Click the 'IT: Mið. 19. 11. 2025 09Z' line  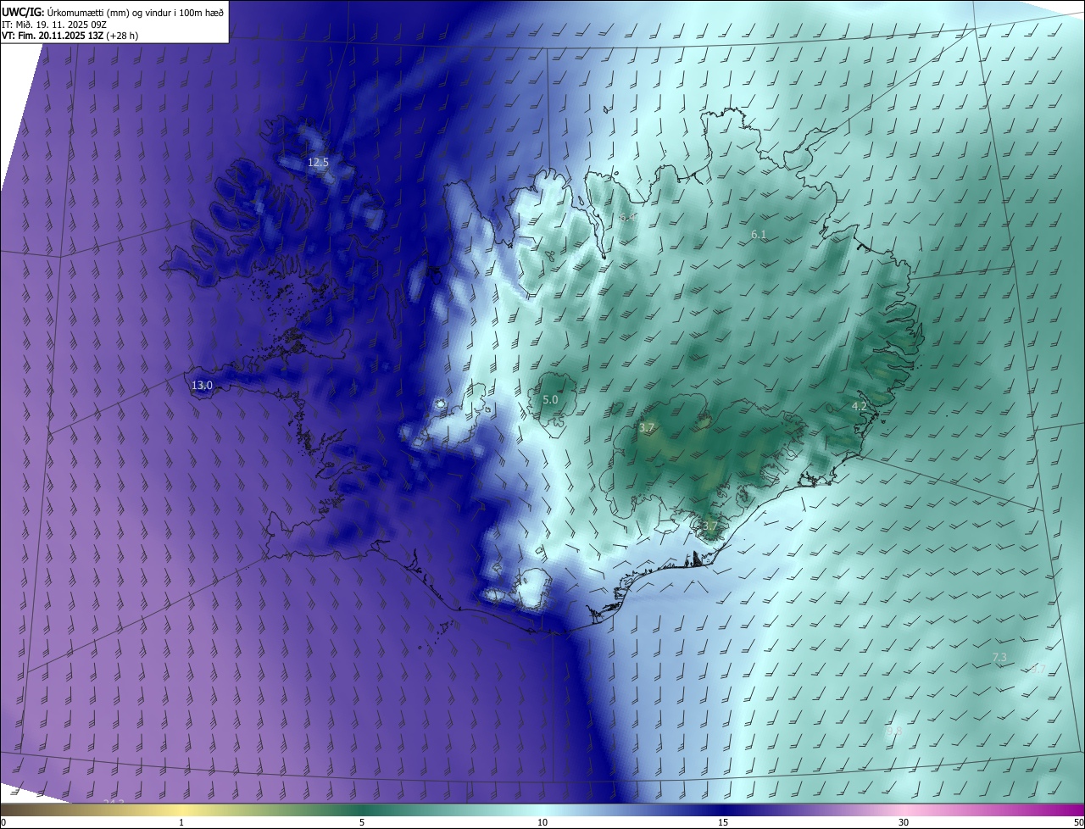(x=54, y=24)
